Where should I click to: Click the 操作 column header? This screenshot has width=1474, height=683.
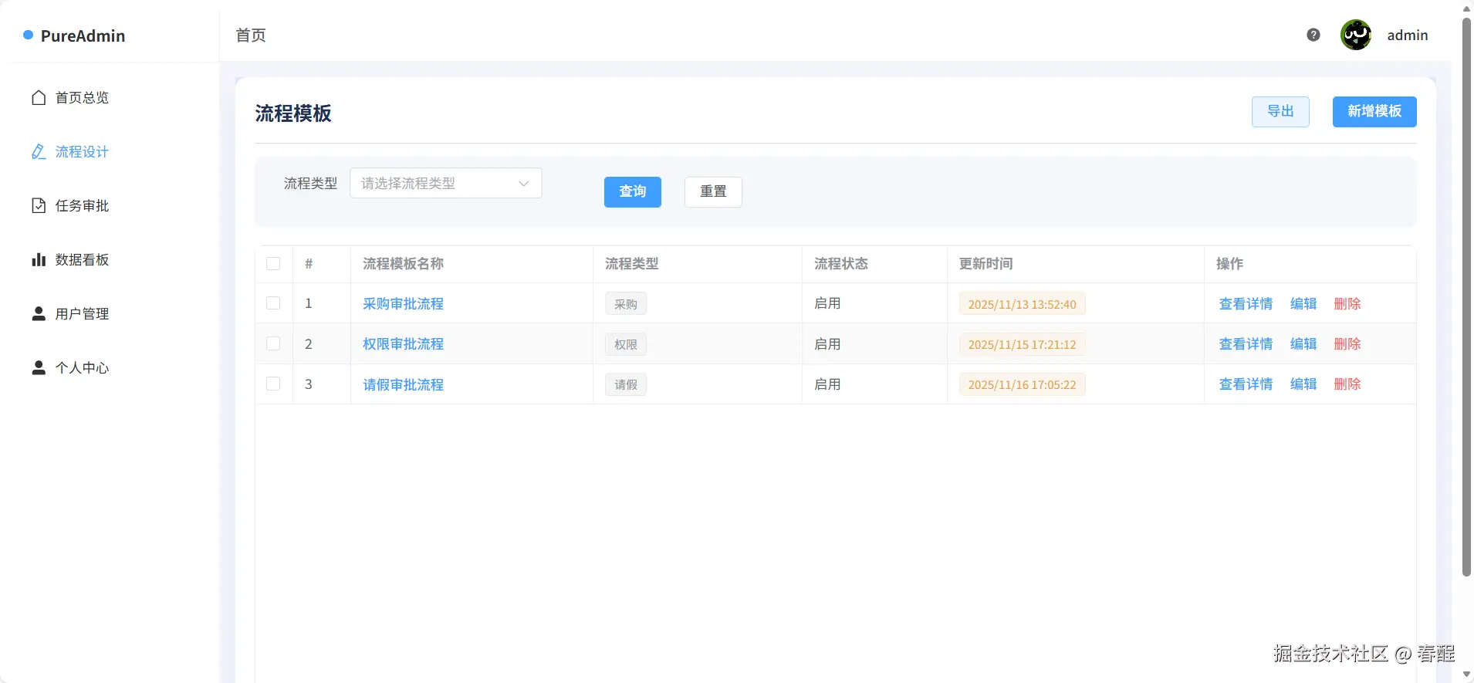[x=1229, y=264]
